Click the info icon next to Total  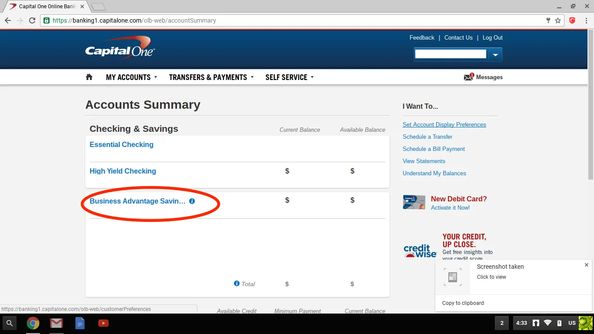[237, 284]
